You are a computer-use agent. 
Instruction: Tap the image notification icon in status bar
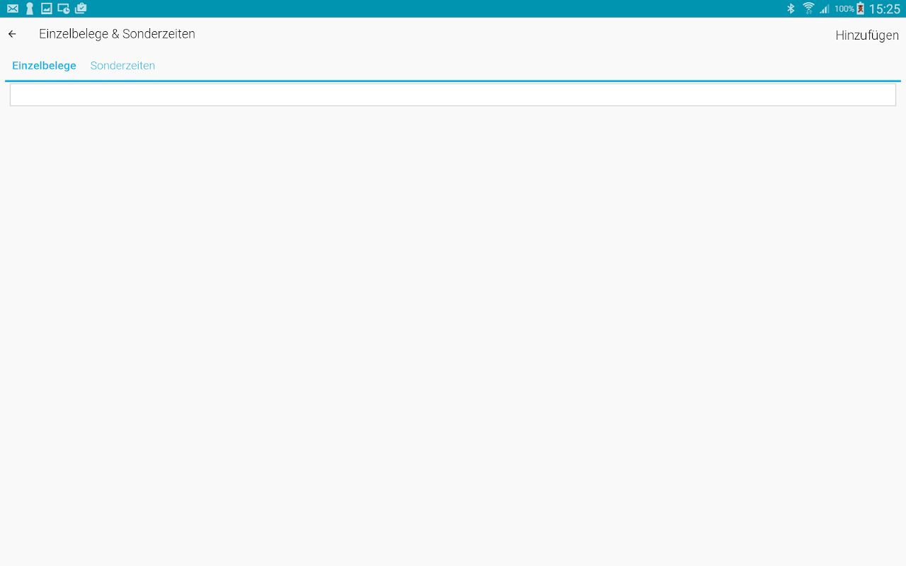(x=47, y=8)
